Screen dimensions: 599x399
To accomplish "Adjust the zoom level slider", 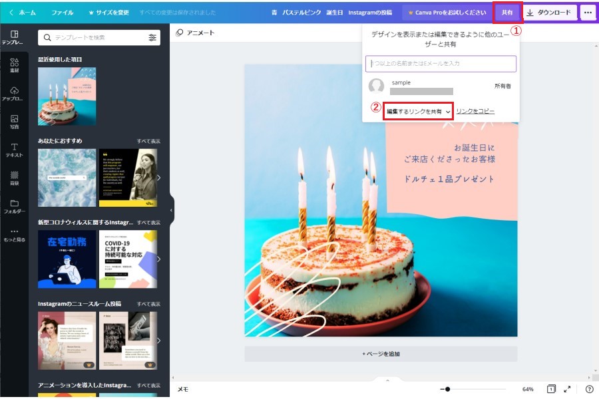I will coord(448,389).
